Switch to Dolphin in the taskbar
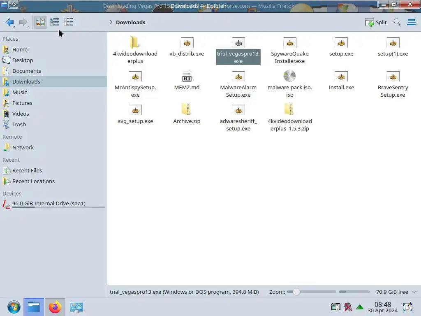421x316 pixels. tap(34, 307)
